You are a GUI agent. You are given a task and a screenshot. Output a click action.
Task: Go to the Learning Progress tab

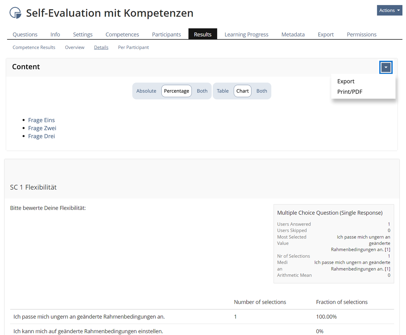pos(246,34)
